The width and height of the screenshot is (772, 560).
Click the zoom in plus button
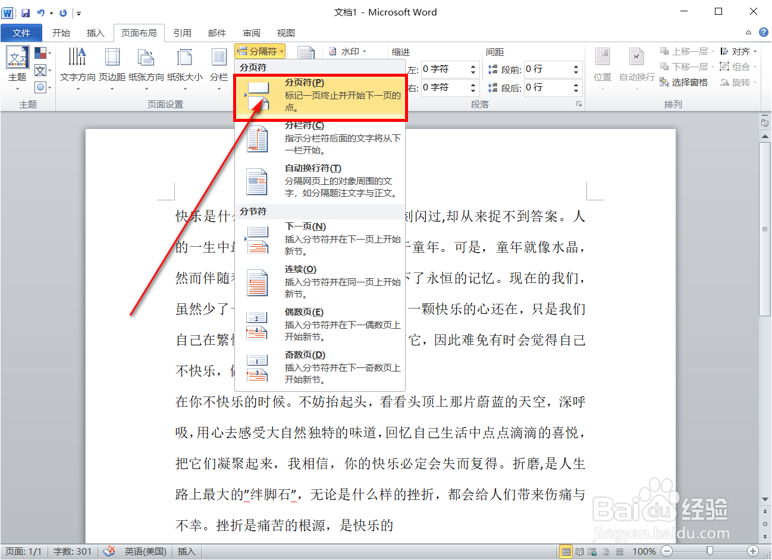(x=753, y=552)
